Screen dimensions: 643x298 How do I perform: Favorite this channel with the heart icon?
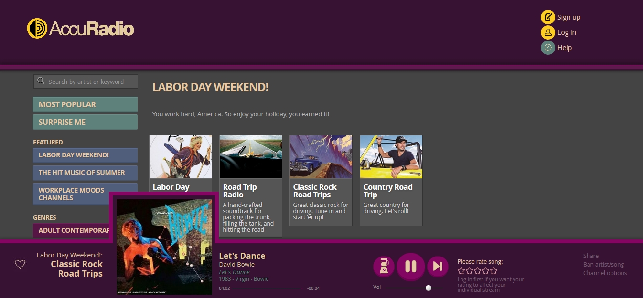click(x=20, y=264)
